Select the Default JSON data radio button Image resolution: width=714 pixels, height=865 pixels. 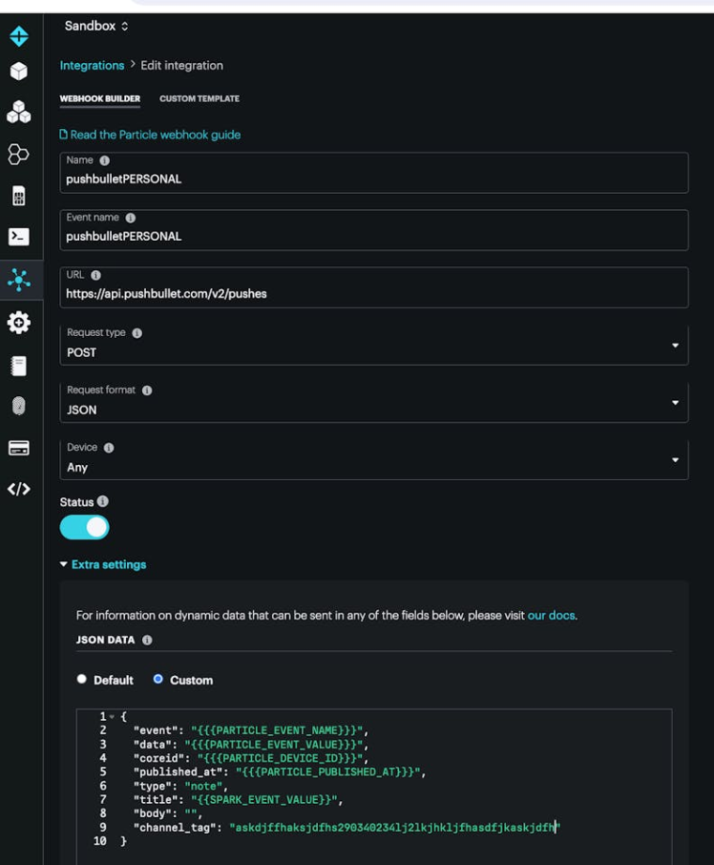point(82,680)
